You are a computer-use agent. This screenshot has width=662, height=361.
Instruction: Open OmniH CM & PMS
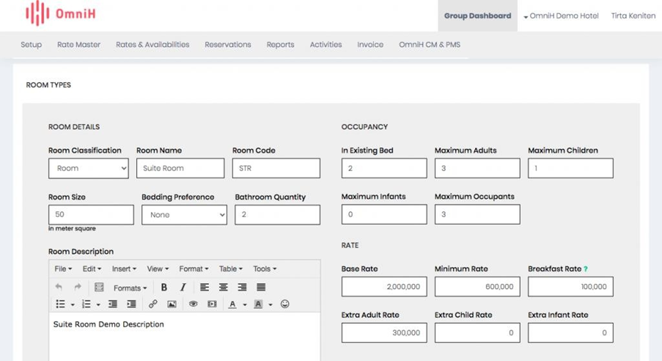tap(429, 45)
